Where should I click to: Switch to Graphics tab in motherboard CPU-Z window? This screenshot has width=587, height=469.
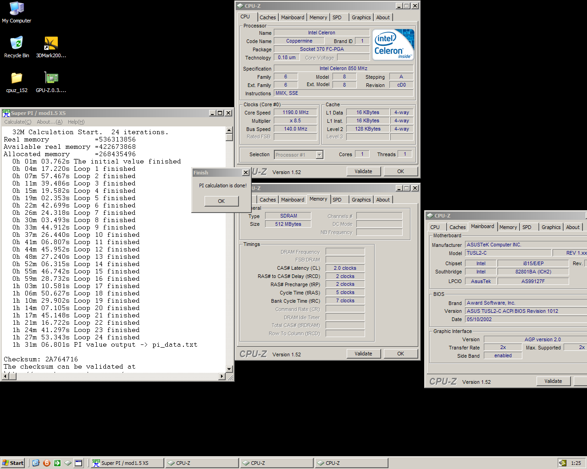[x=551, y=227]
